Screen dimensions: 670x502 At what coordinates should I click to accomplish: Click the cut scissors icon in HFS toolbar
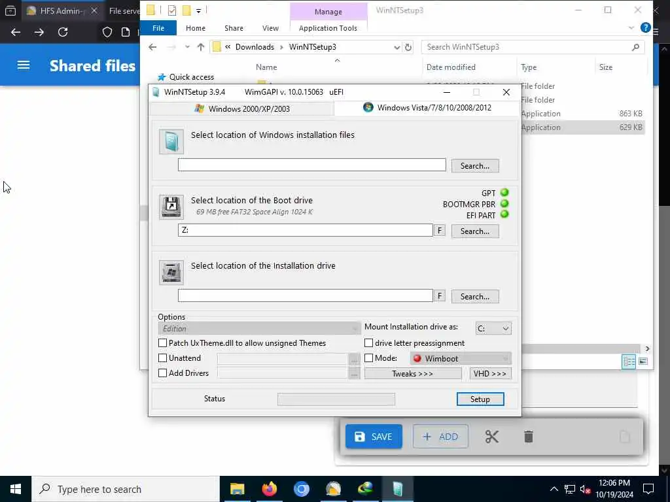point(492,437)
